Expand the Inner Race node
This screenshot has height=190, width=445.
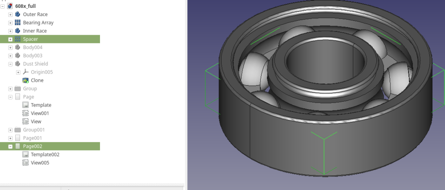(x=10, y=31)
